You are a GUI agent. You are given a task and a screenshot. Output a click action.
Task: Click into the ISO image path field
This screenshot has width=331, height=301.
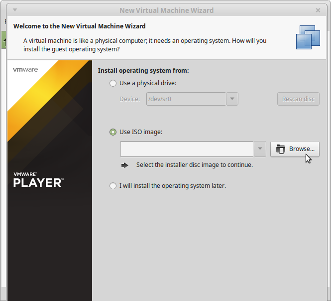(x=187, y=149)
